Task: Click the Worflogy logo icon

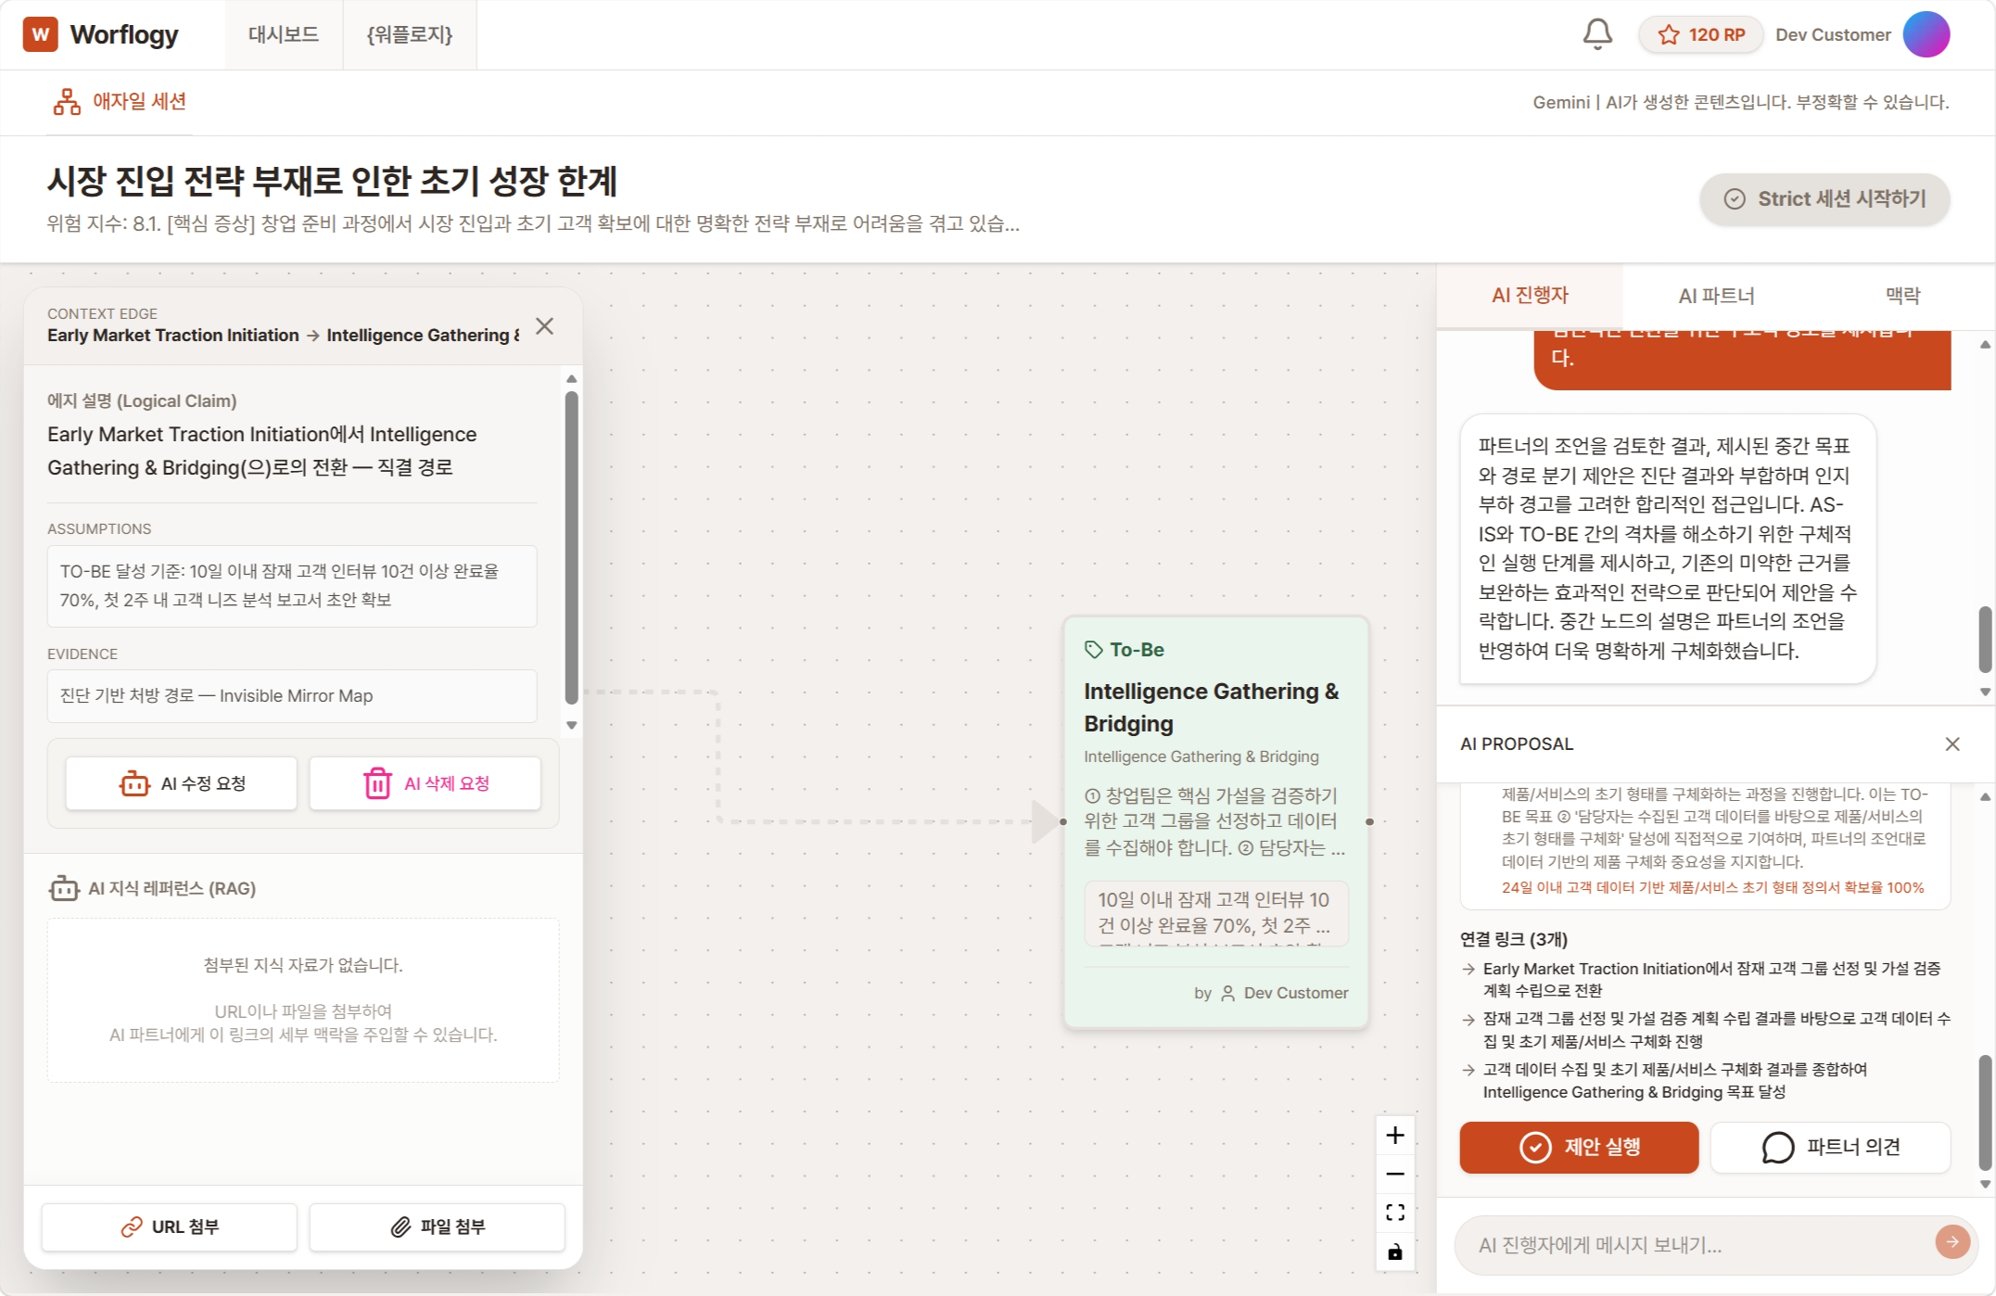Action: [x=40, y=34]
